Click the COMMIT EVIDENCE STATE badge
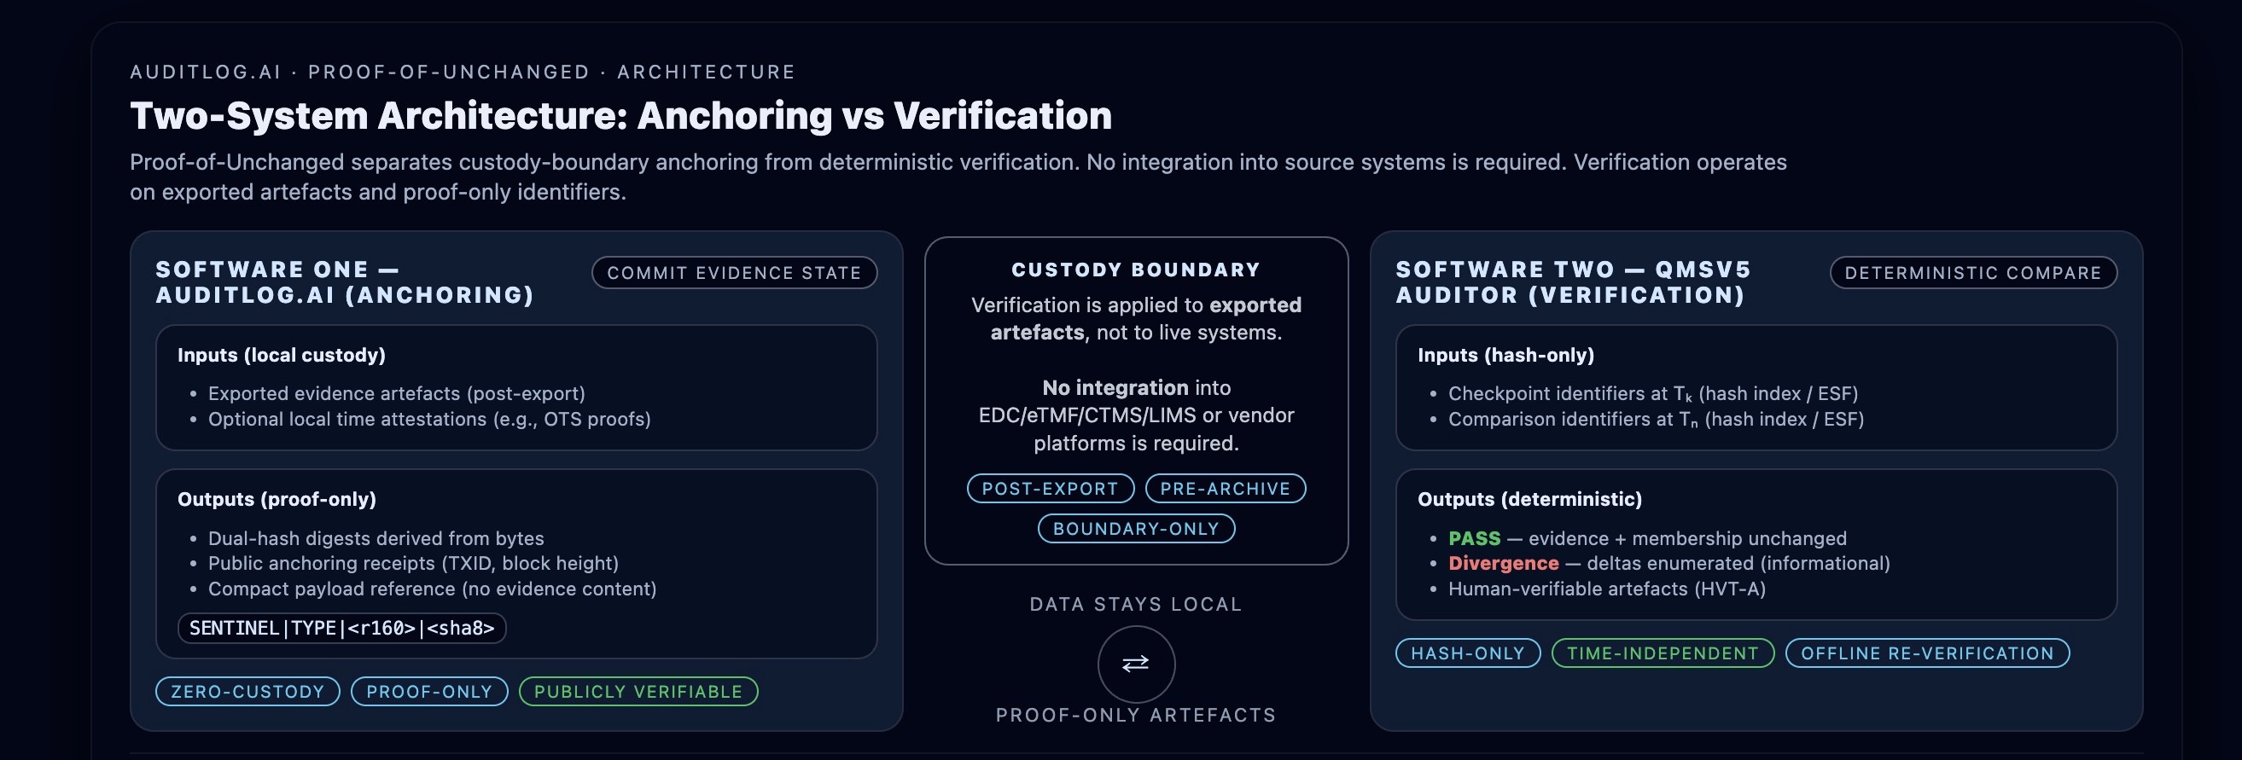The height and width of the screenshot is (760, 2242). [x=734, y=272]
